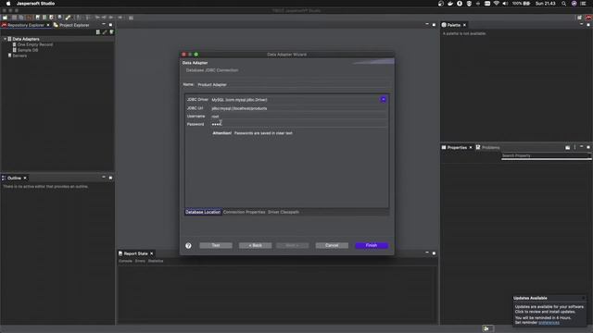
Task: Switch to the Connection Properties tab
Action: click(x=244, y=212)
